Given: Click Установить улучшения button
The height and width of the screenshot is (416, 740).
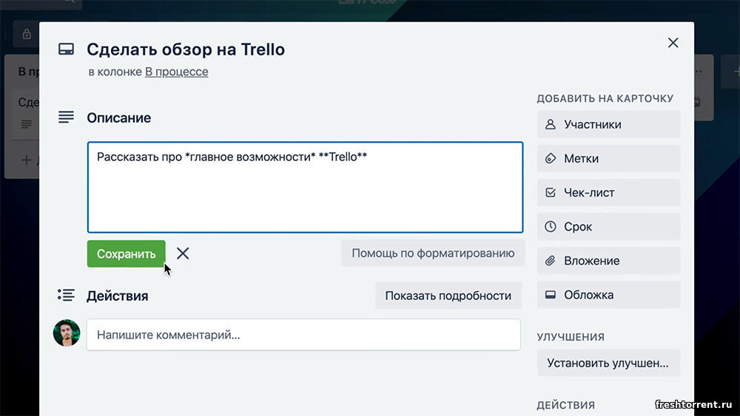Looking at the screenshot, I should 608,363.
